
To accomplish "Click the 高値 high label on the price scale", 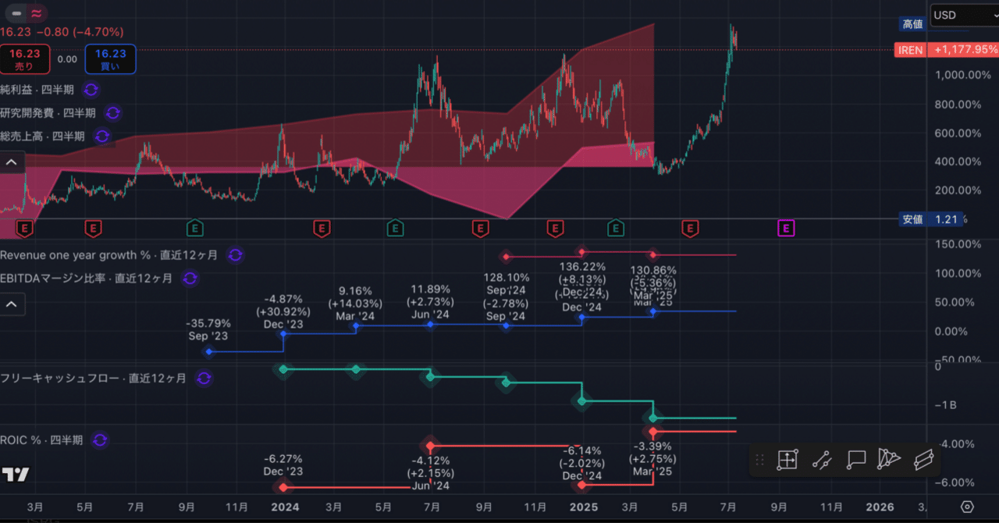I will (912, 24).
